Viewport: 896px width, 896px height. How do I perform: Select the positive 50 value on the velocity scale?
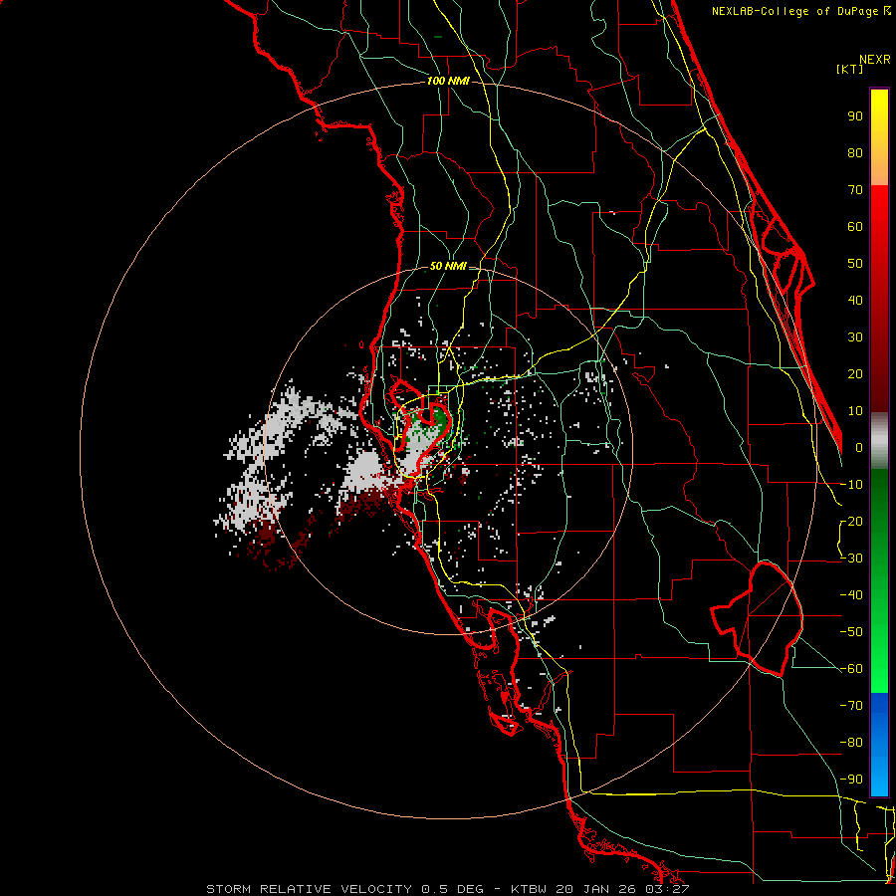coord(855,264)
